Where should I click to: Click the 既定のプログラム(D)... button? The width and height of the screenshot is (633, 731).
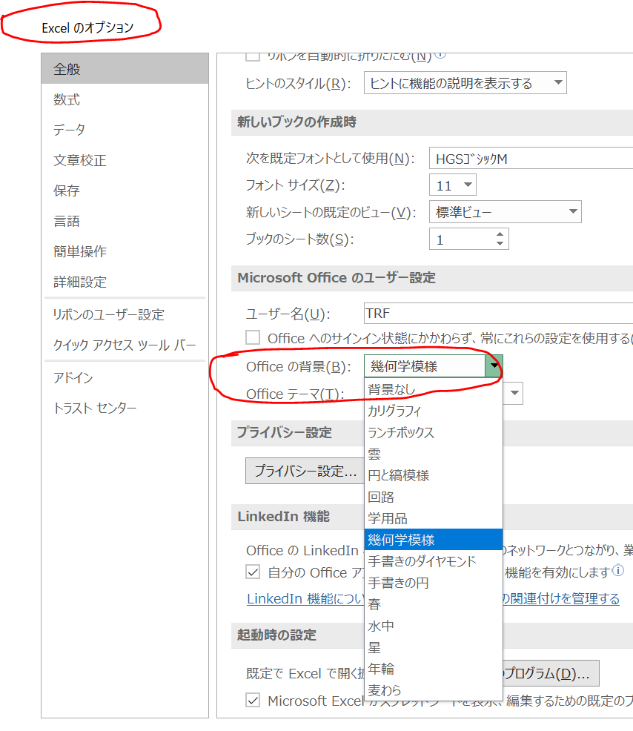coord(551,673)
